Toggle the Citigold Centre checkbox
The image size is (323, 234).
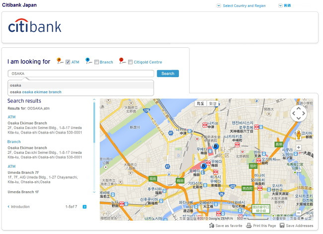130,62
